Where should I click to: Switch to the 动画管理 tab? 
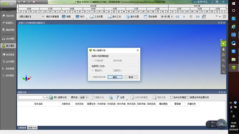22,128
